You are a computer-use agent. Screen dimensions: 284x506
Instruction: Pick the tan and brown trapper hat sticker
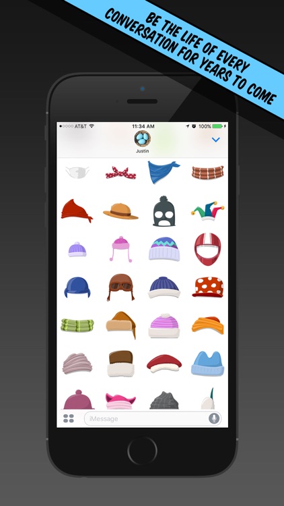click(120, 325)
